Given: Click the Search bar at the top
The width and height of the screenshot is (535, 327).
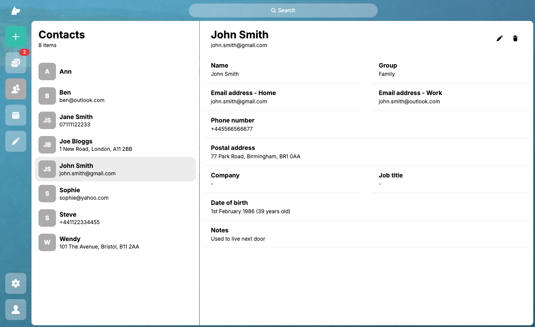Looking at the screenshot, I should click(283, 10).
